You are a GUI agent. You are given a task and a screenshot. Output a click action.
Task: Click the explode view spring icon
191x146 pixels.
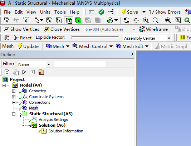6,38
